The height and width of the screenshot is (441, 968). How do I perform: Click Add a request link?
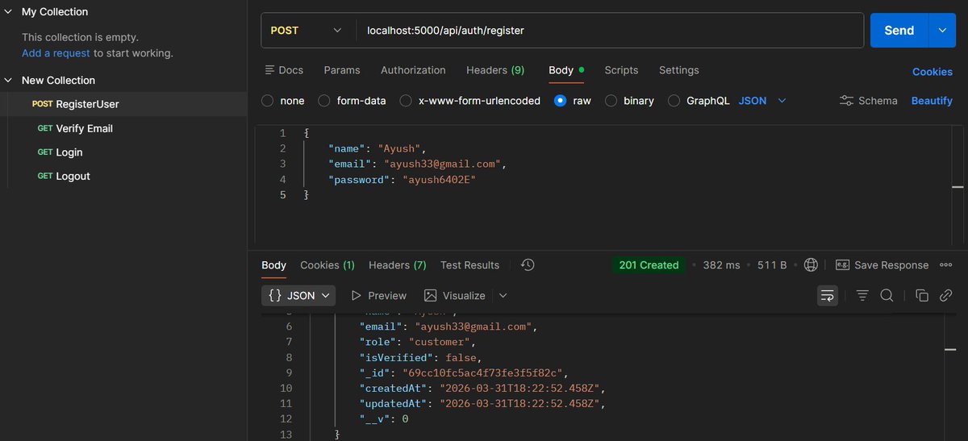[x=56, y=53]
